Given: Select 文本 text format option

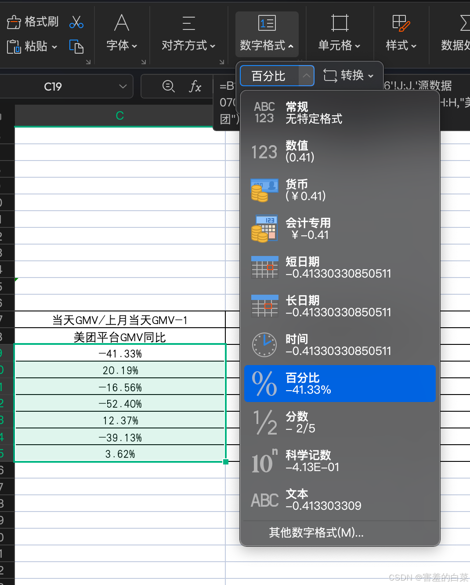Looking at the screenshot, I should click(x=340, y=500).
